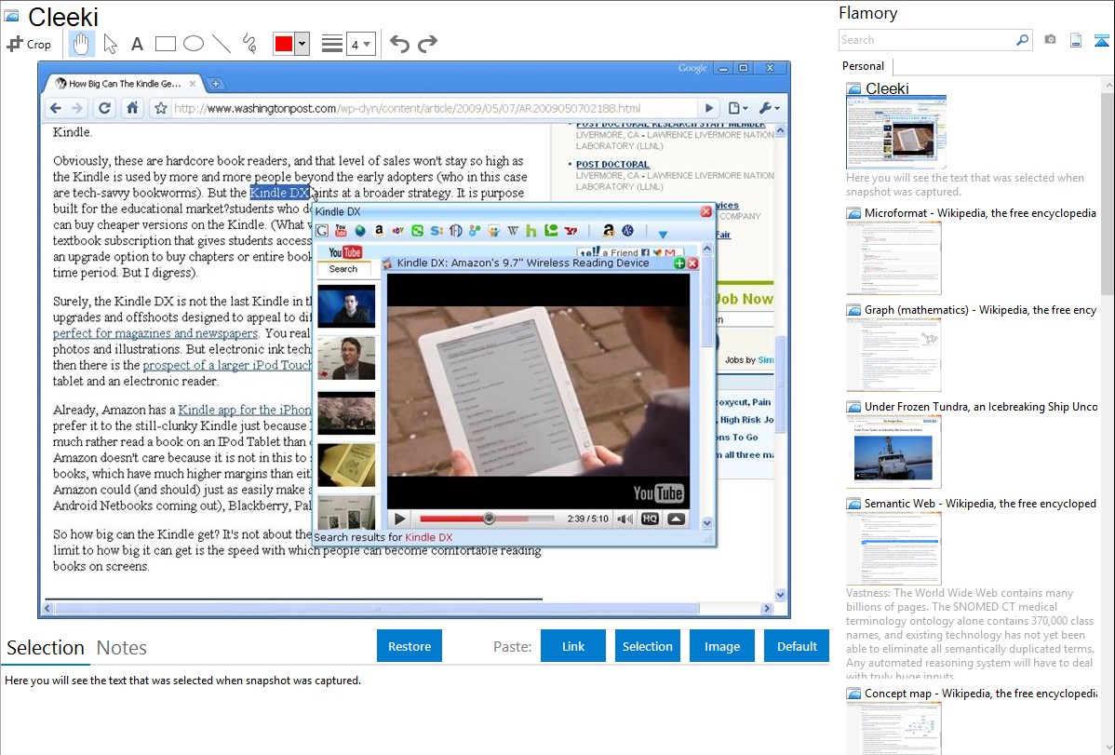Viewport: 1115px width, 755px height.
Task: Expand the video player up-arrow menu
Action: [x=677, y=519]
